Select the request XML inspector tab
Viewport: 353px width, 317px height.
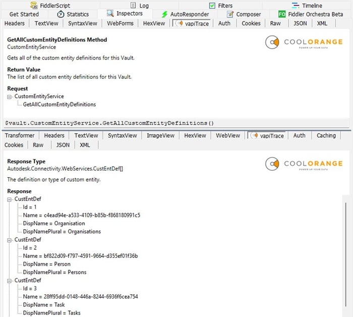(322, 23)
